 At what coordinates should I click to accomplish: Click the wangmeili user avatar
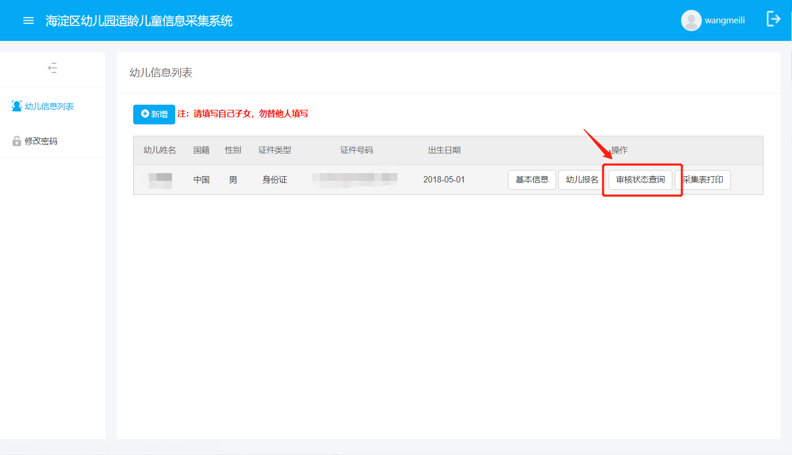pos(691,21)
